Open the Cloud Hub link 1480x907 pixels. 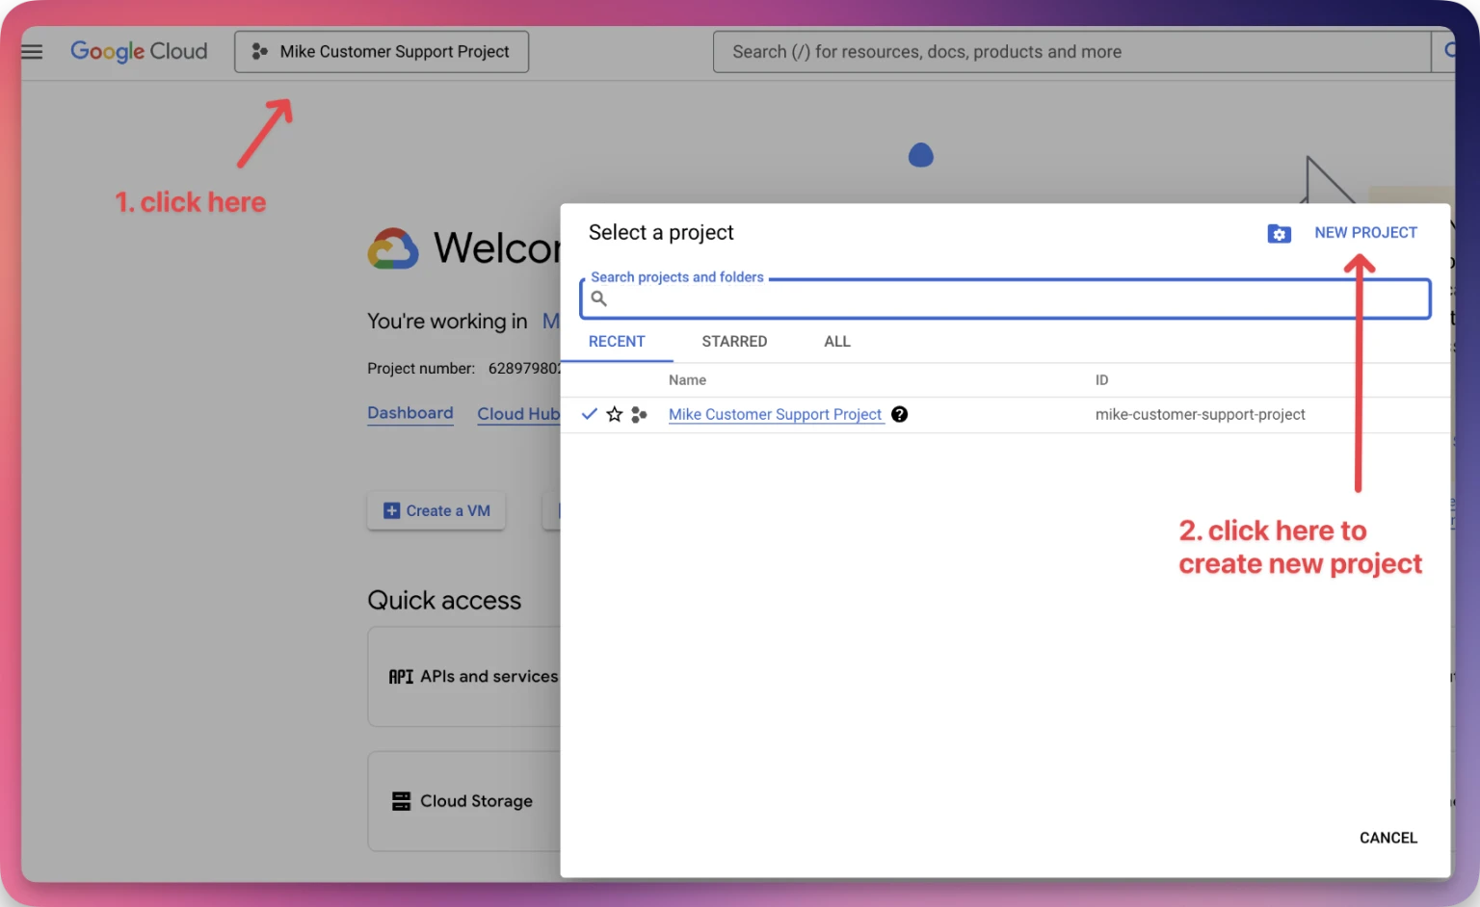(518, 414)
